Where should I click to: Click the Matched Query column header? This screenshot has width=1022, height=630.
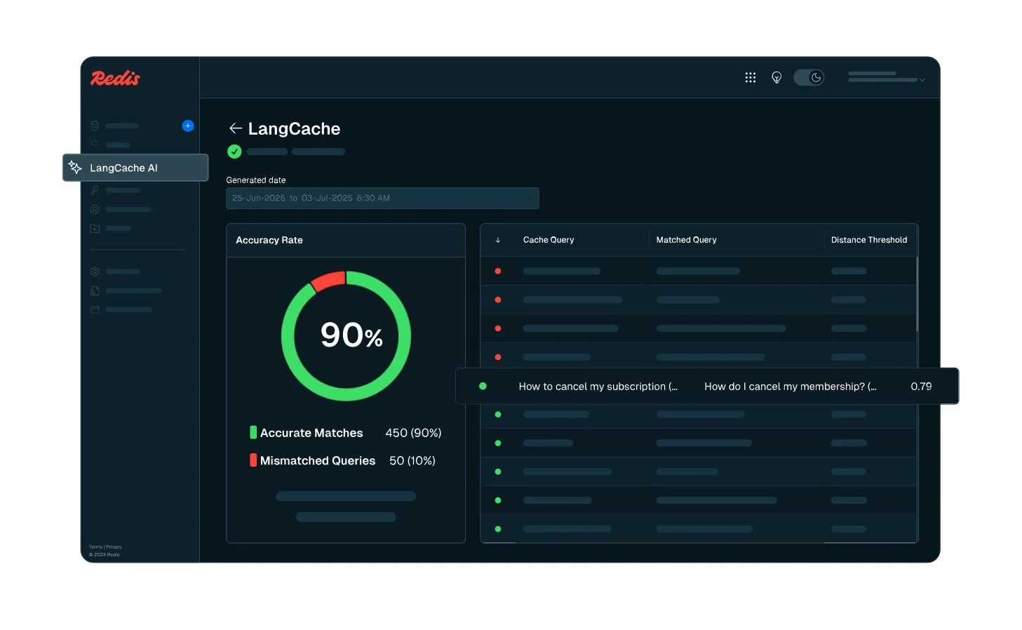tap(686, 240)
